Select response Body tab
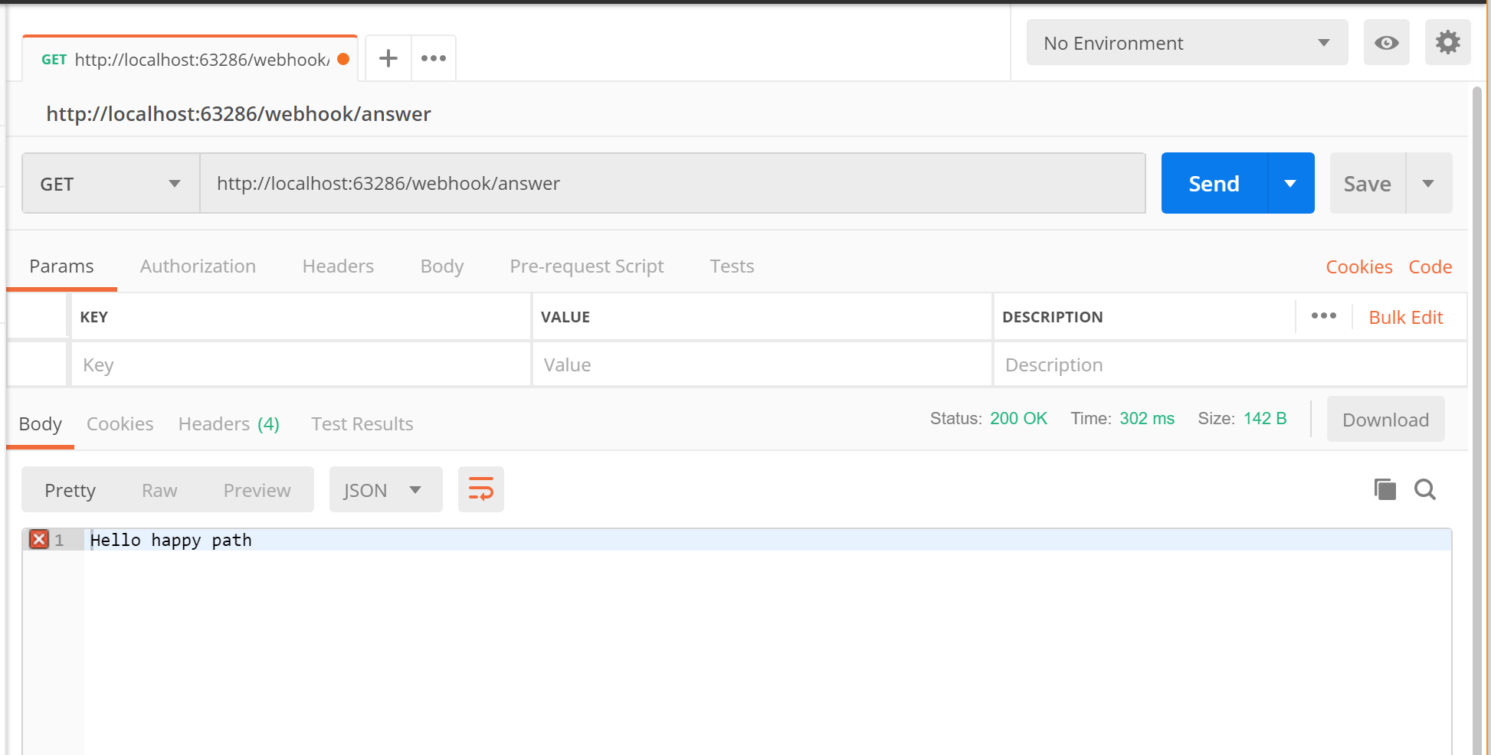The width and height of the screenshot is (1491, 755). (41, 424)
